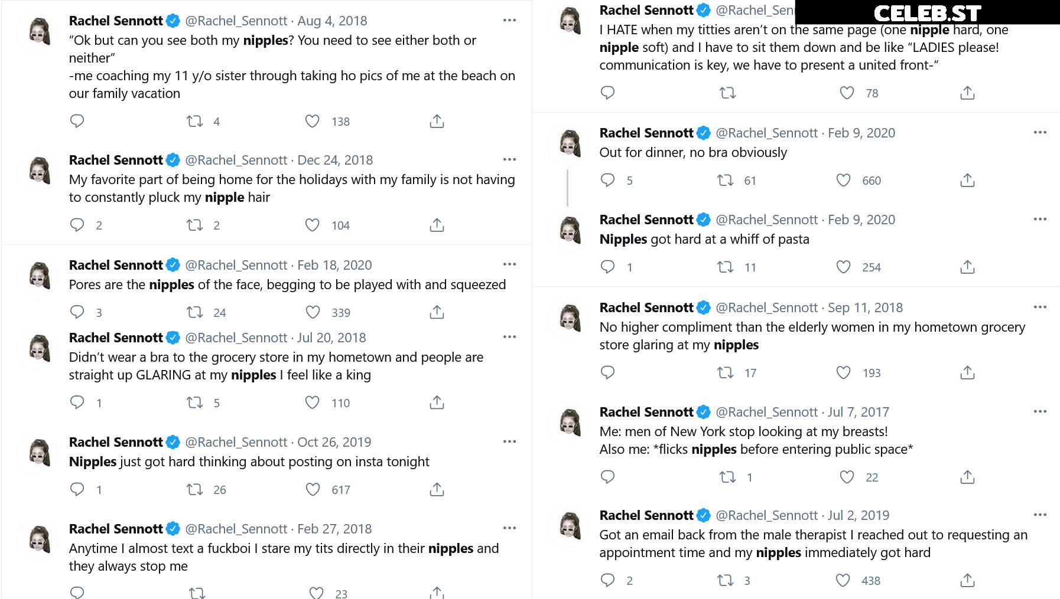
Task: Share the Jul 7, 2017 tweet
Action: (x=967, y=477)
